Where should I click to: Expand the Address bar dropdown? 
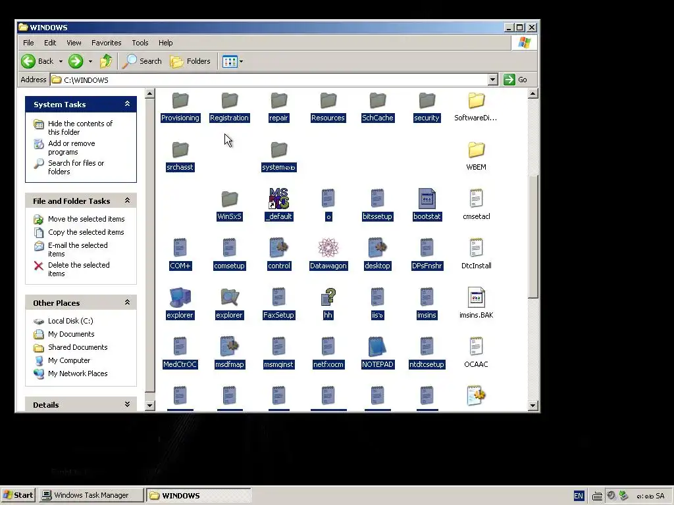click(492, 80)
